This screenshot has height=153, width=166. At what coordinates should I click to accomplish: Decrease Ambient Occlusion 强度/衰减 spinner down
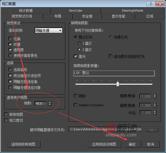155,106
